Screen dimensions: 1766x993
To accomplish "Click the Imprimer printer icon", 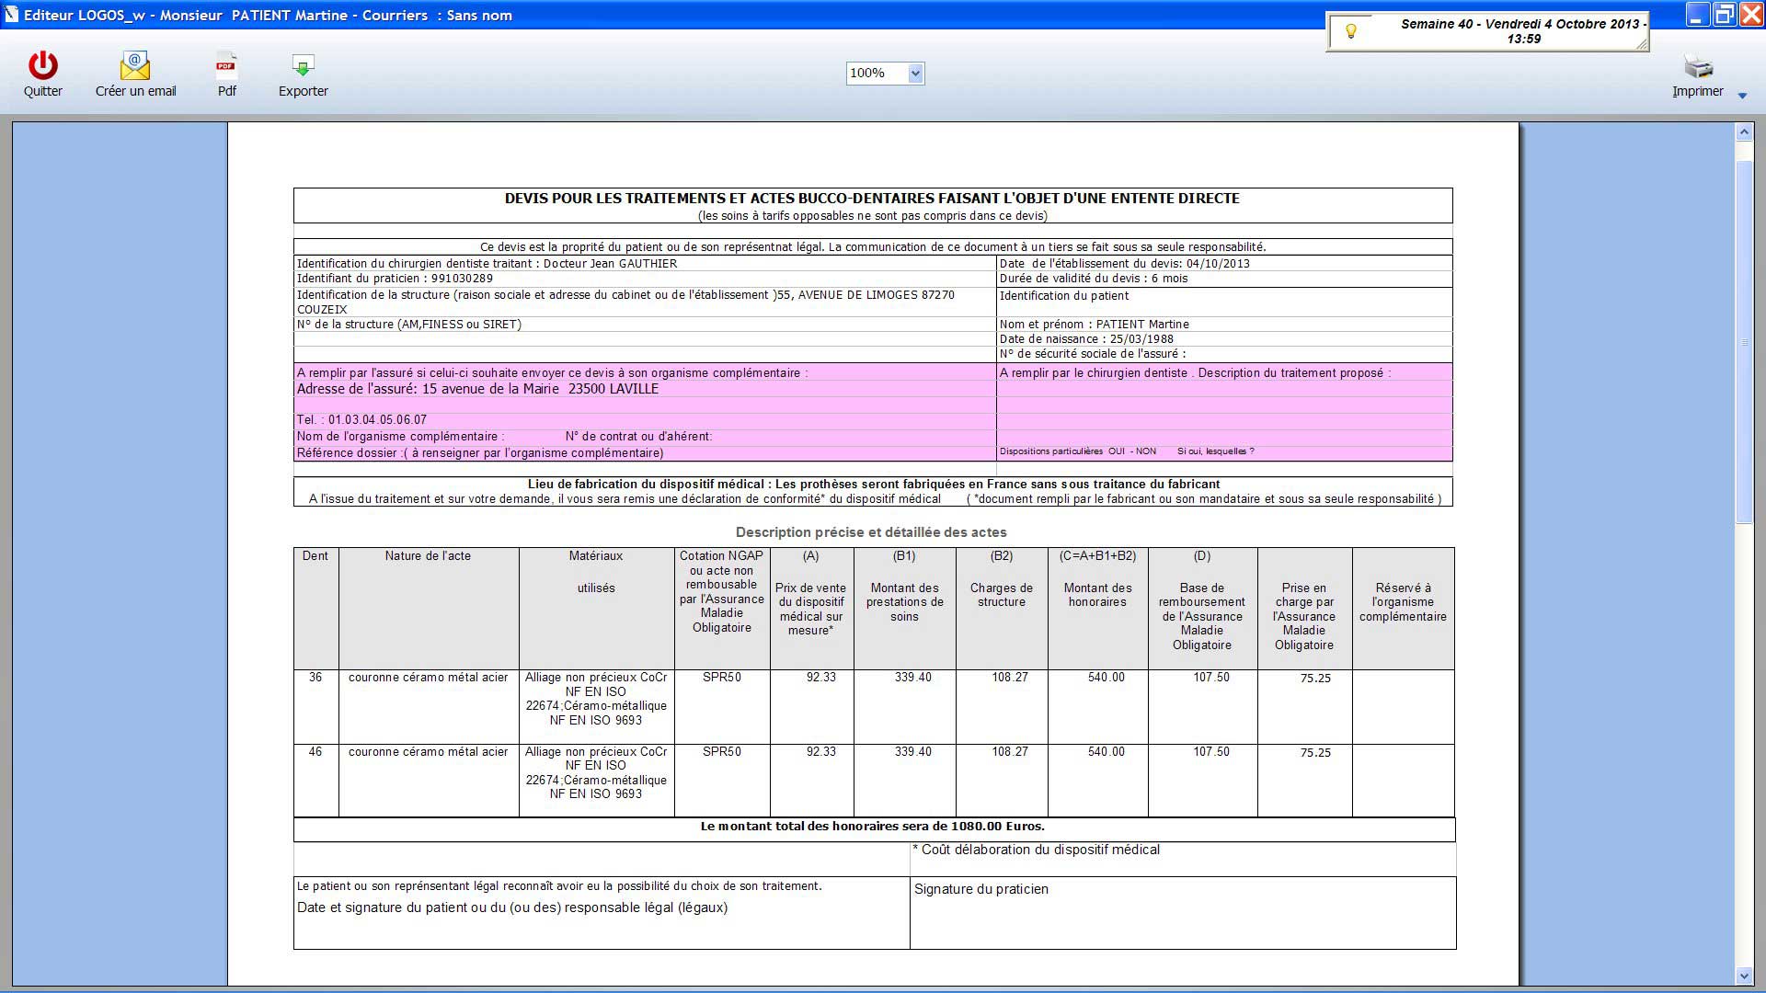I will pos(1698,66).
